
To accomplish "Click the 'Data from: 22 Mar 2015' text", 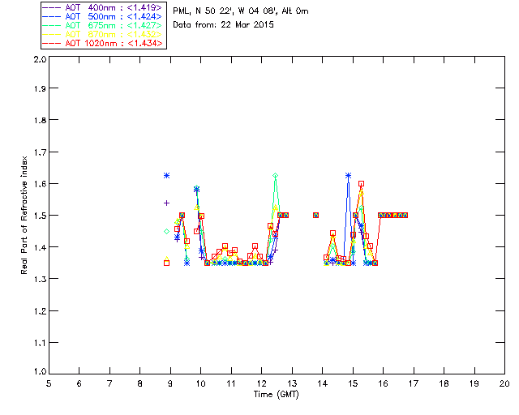I will tap(224, 25).
